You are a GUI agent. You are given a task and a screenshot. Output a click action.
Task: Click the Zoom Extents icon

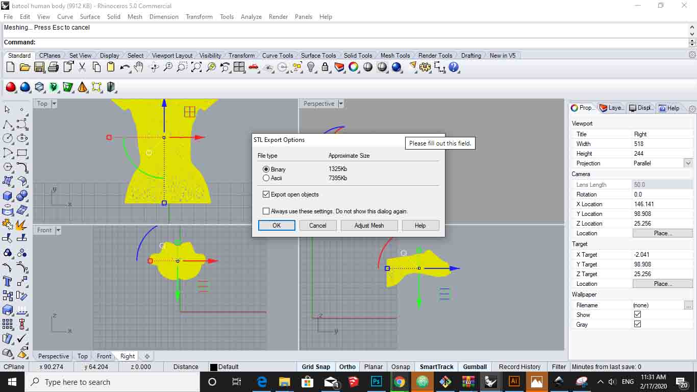point(196,67)
